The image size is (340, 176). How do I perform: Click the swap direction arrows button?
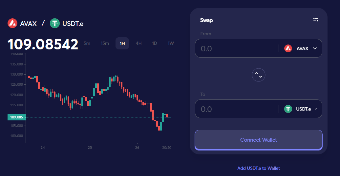click(x=259, y=75)
